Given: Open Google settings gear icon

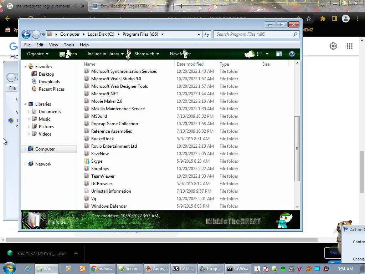Looking at the screenshot, I should tap(333, 46).
